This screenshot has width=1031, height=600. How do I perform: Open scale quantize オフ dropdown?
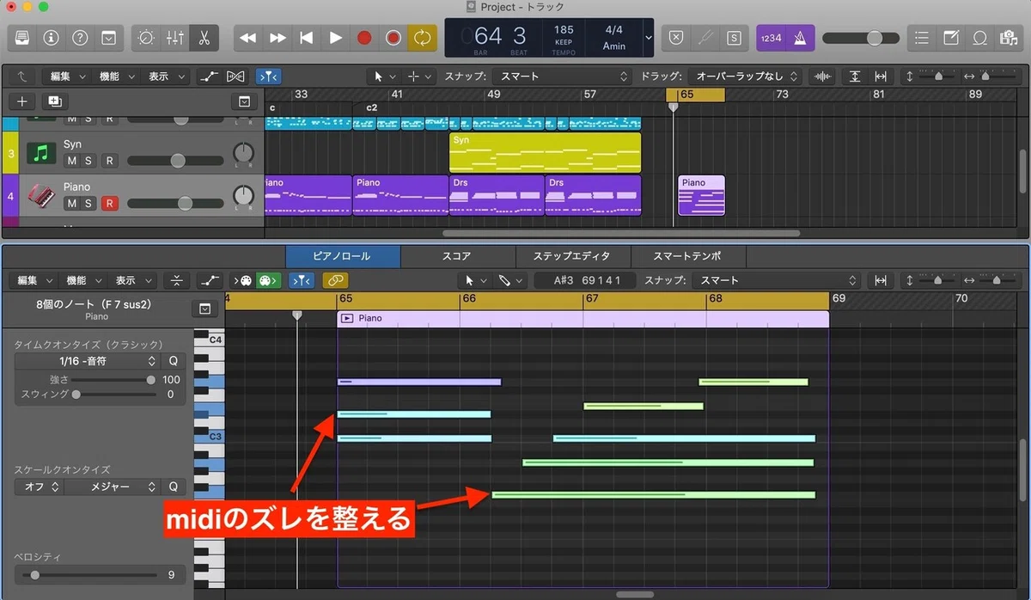click(39, 487)
